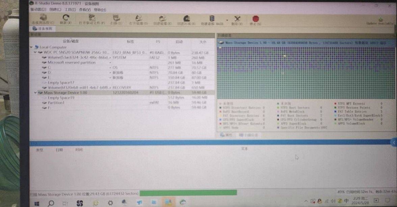Click the Size column header
The image size is (397, 207).
pyautogui.click(x=203, y=42)
